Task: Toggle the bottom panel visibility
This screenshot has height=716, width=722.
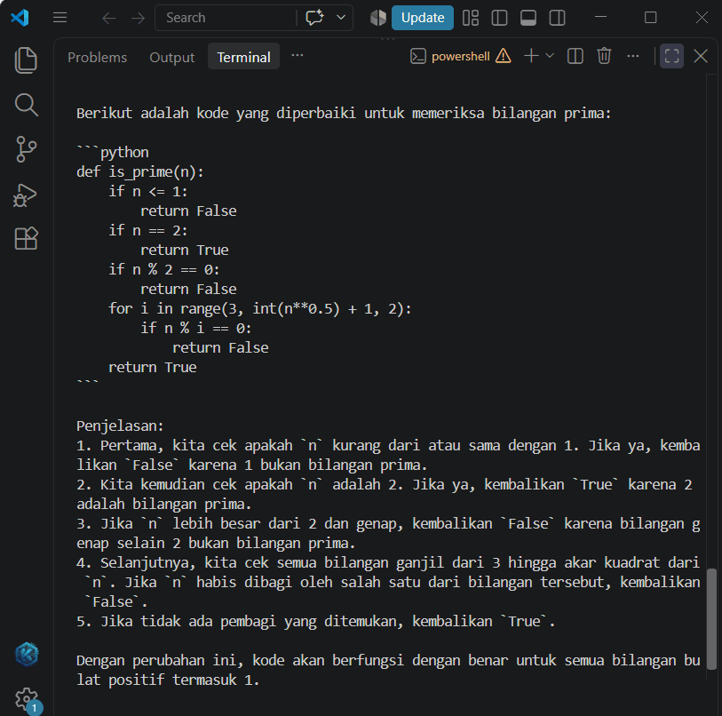Action: coord(528,18)
